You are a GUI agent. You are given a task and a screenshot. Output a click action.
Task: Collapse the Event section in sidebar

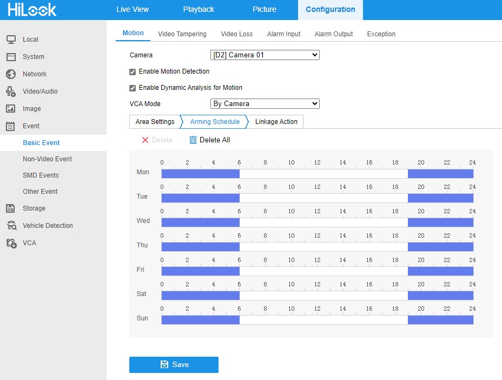tap(31, 126)
